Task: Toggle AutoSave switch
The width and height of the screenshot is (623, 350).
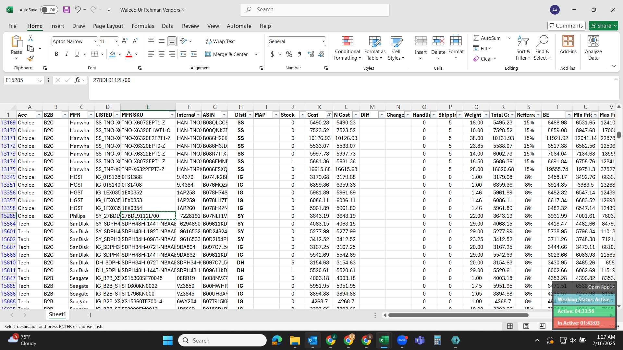Action: click(49, 10)
